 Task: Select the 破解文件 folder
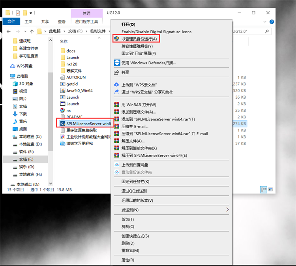pyautogui.click(x=71, y=71)
